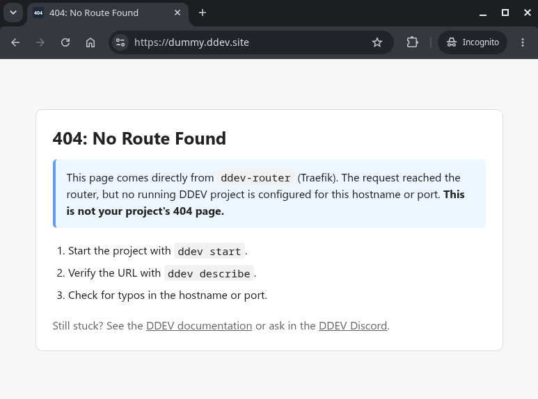Maximize the browser window

pyautogui.click(x=505, y=13)
